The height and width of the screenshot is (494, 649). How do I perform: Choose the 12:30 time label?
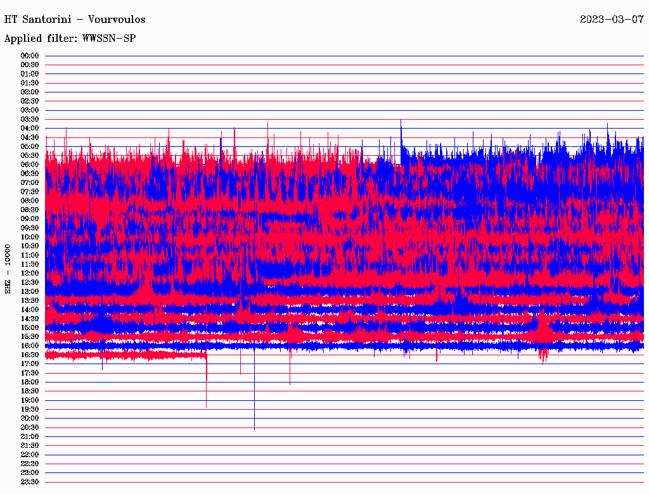[x=30, y=282]
